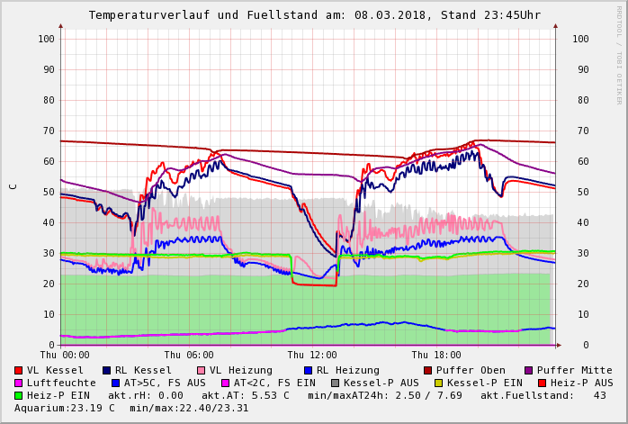
Task: Select the dark red Puffer Oben swatch
Action: pyautogui.click(x=428, y=370)
